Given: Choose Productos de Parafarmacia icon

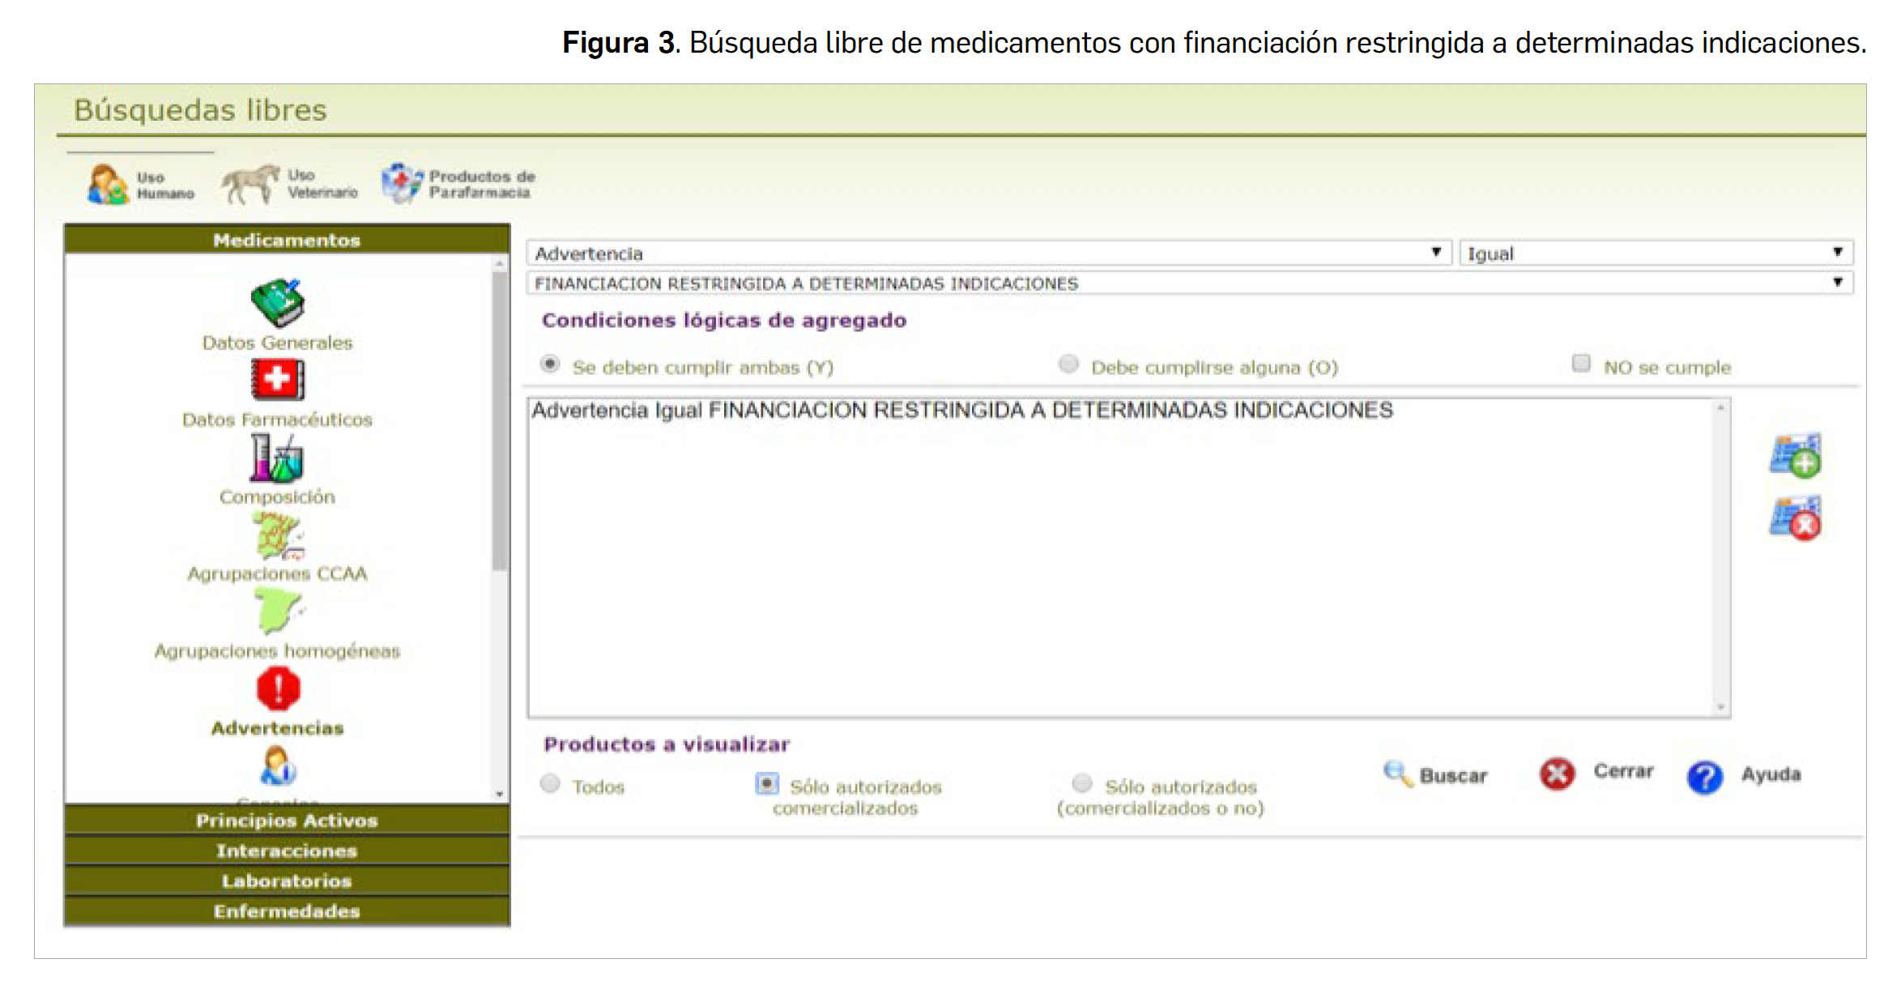Looking at the screenshot, I should click(x=402, y=184).
